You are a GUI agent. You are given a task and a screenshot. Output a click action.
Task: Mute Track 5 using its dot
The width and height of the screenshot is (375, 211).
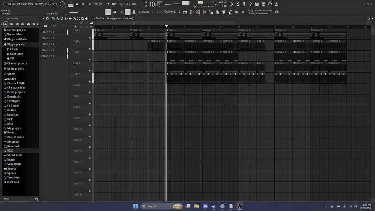pyautogui.click(x=90, y=82)
